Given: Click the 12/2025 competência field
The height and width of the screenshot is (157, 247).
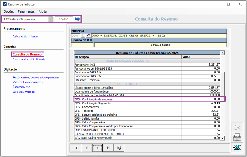Looking at the screenshot, I should point(64,19).
